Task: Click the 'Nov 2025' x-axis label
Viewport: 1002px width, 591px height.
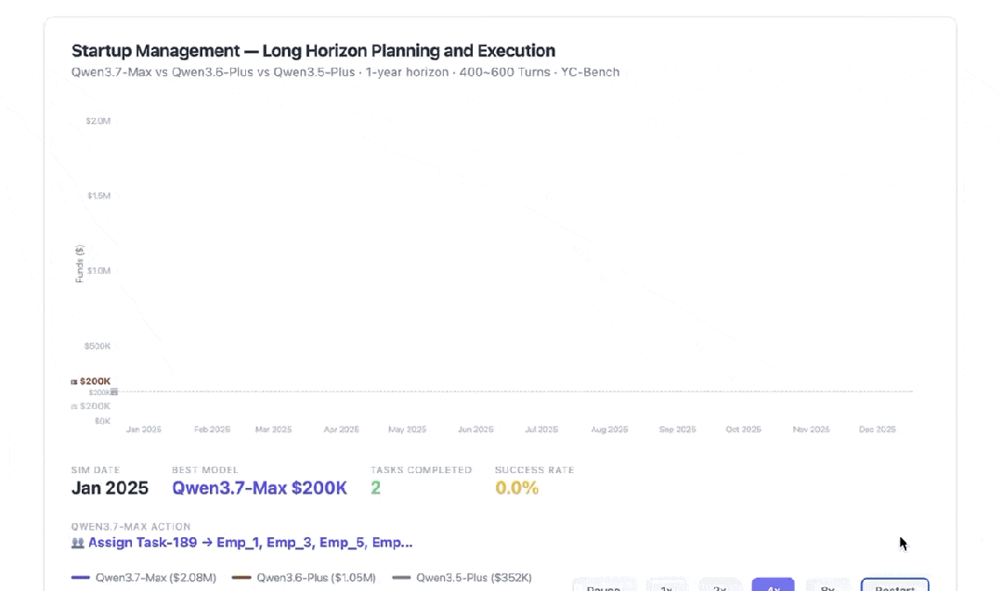Action: coord(811,430)
